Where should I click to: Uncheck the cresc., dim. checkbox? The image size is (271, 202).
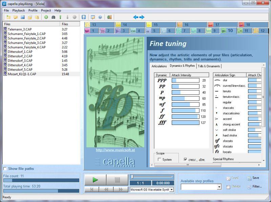click(x=185, y=159)
